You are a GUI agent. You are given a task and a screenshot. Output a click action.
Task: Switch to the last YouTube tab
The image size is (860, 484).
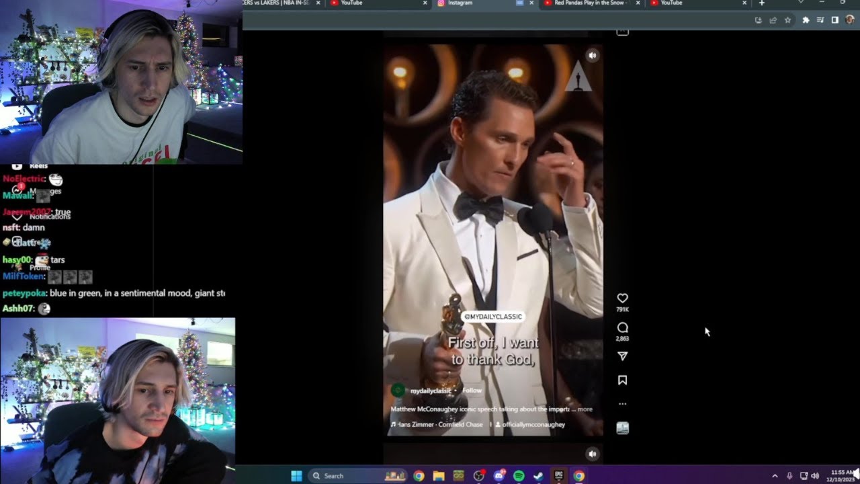699,3
